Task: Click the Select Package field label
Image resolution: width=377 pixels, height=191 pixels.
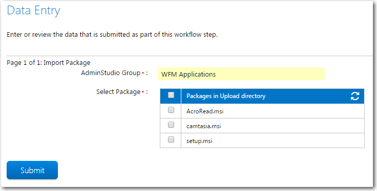Action: tap(118, 92)
